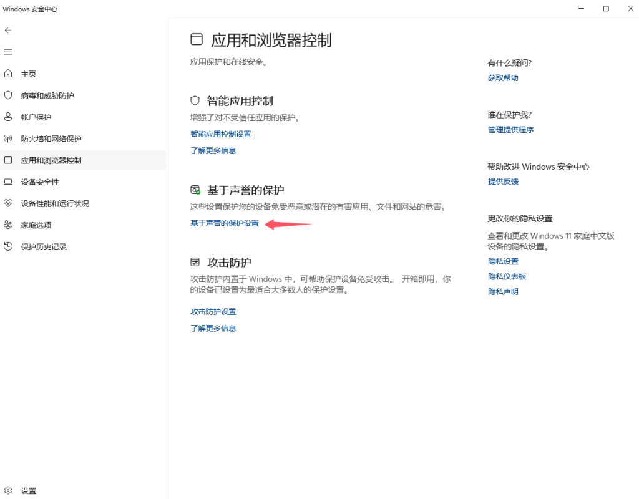Click the gear icon for 设置
The width and height of the screenshot is (639, 499).
[x=8, y=490]
